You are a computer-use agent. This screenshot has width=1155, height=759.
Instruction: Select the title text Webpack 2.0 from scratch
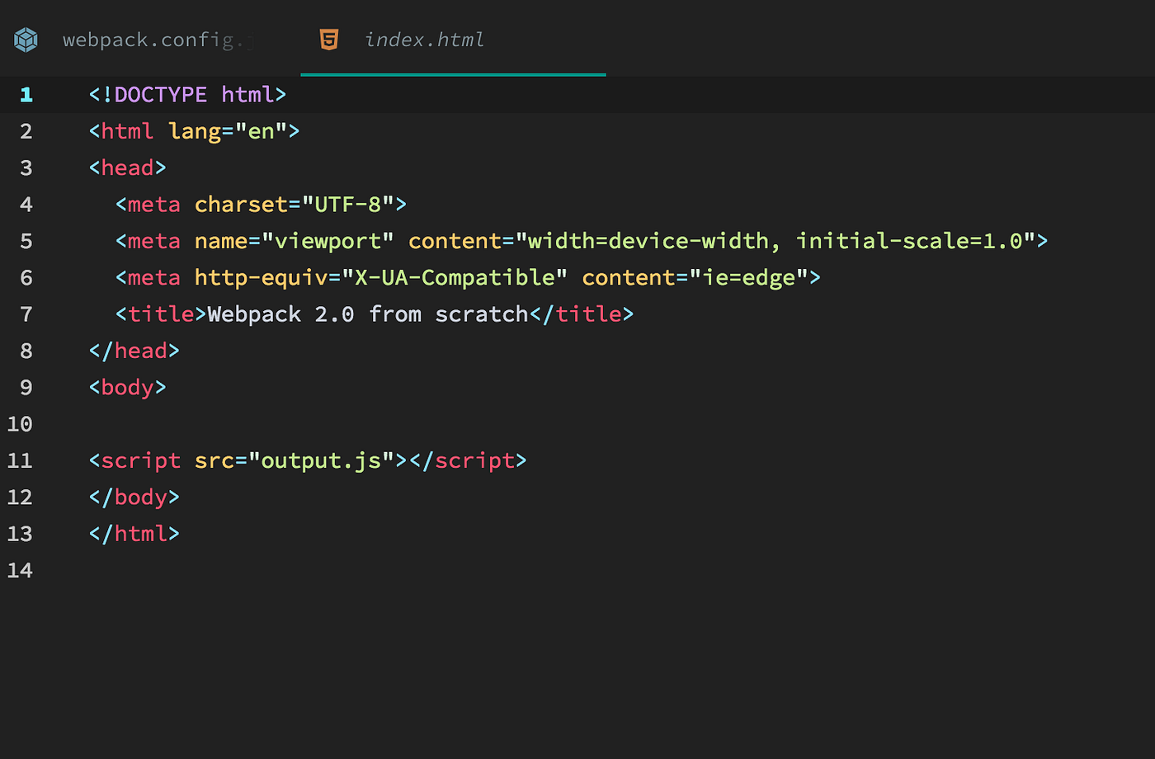click(367, 313)
